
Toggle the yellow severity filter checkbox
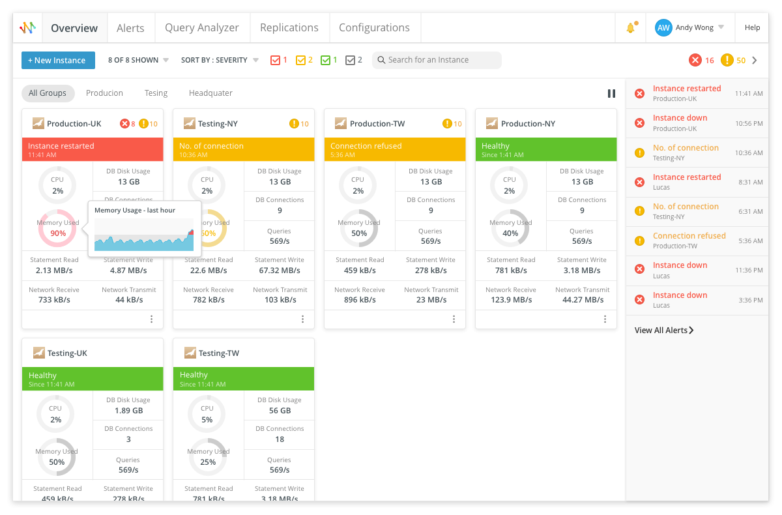(x=301, y=60)
